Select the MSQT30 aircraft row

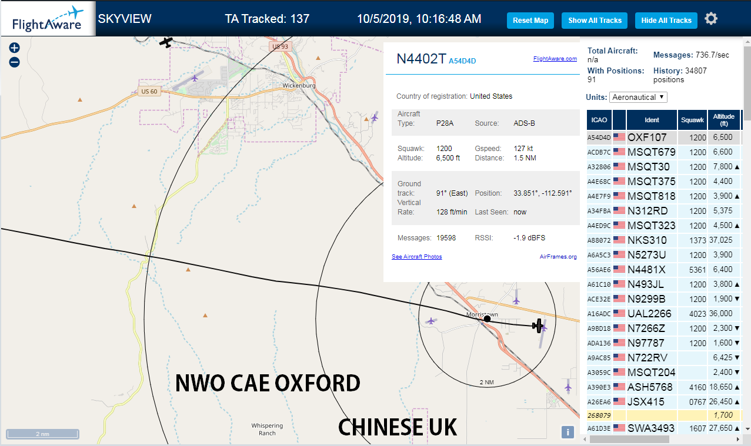pyautogui.click(x=663, y=166)
